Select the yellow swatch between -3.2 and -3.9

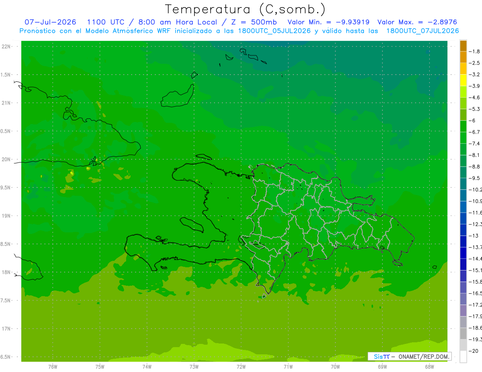[x=463, y=80]
